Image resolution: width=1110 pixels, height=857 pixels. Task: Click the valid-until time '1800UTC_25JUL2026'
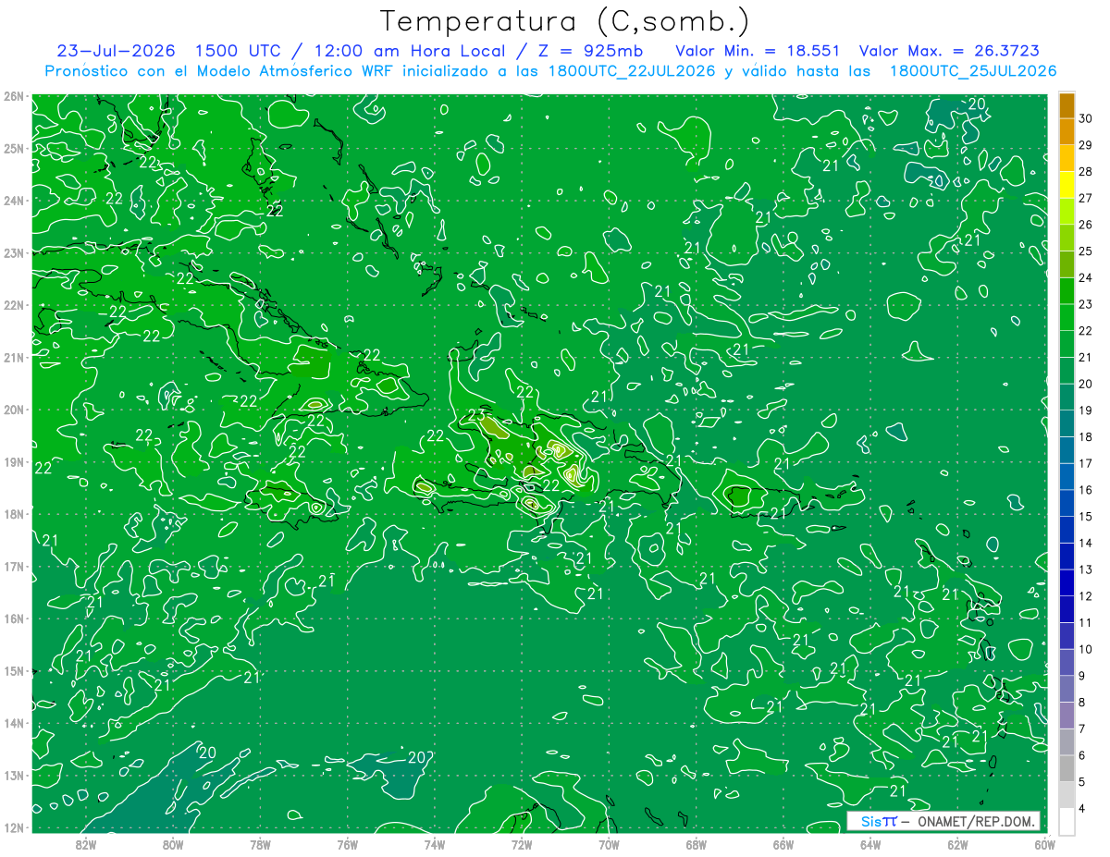pyautogui.click(x=973, y=71)
